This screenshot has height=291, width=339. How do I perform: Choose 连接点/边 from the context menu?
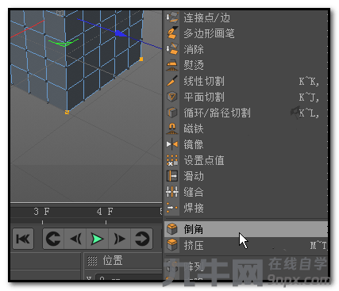click(246, 17)
